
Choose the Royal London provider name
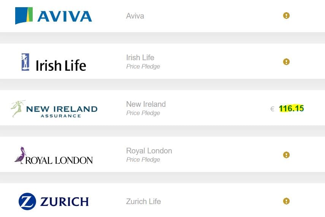coord(149,151)
